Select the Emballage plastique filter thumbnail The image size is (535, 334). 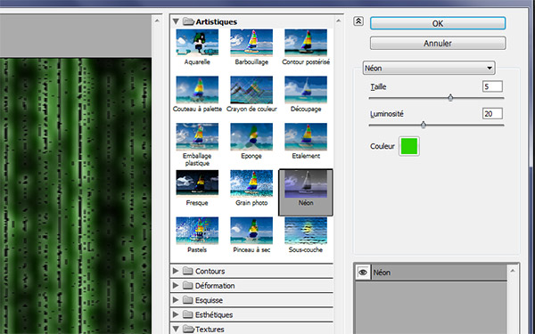pyautogui.click(x=197, y=136)
